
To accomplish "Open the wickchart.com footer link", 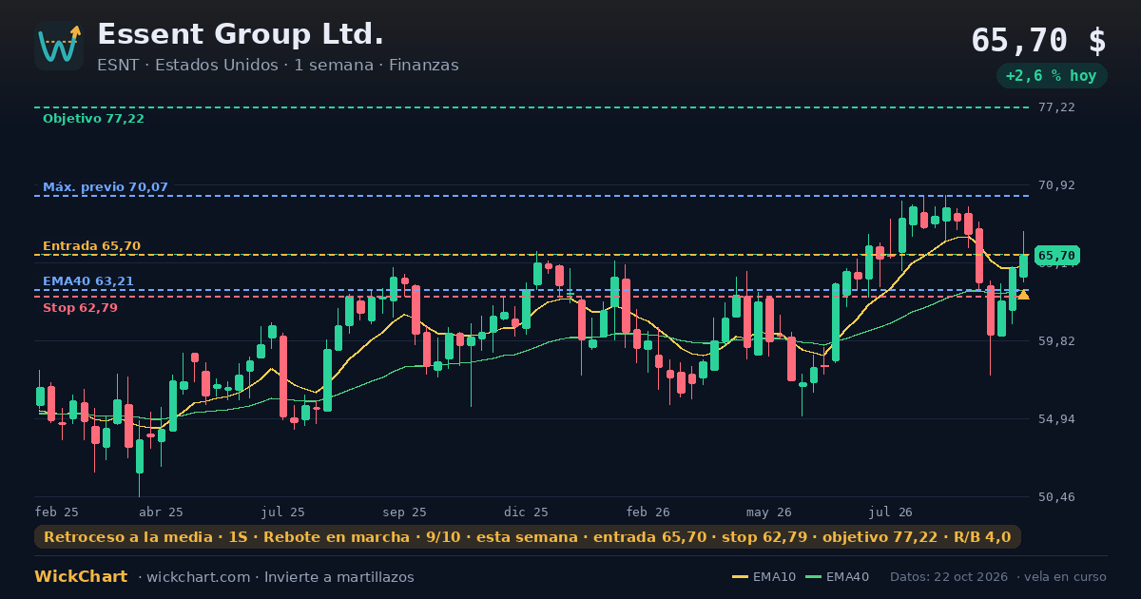I will tap(200, 577).
